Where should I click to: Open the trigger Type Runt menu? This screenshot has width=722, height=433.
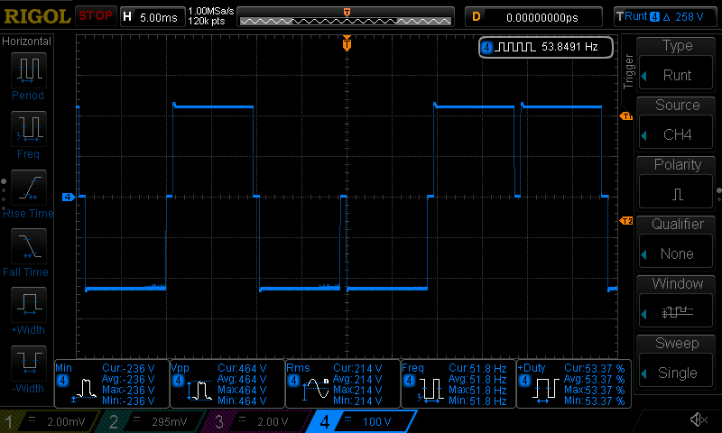click(677, 65)
